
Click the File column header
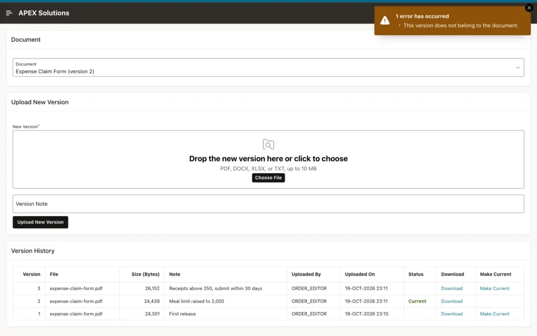[54, 274]
